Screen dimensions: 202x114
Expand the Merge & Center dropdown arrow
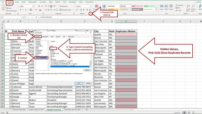(x=73, y=10)
